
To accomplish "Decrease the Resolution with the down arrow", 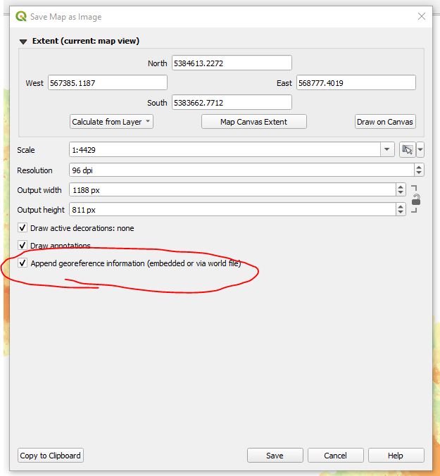I will point(419,173).
